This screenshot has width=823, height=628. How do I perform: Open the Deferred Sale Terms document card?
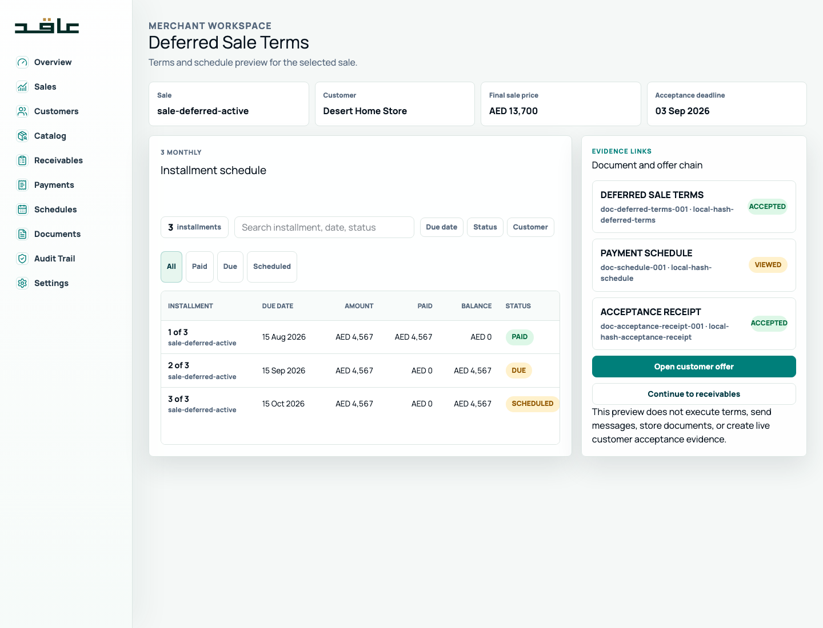694,207
